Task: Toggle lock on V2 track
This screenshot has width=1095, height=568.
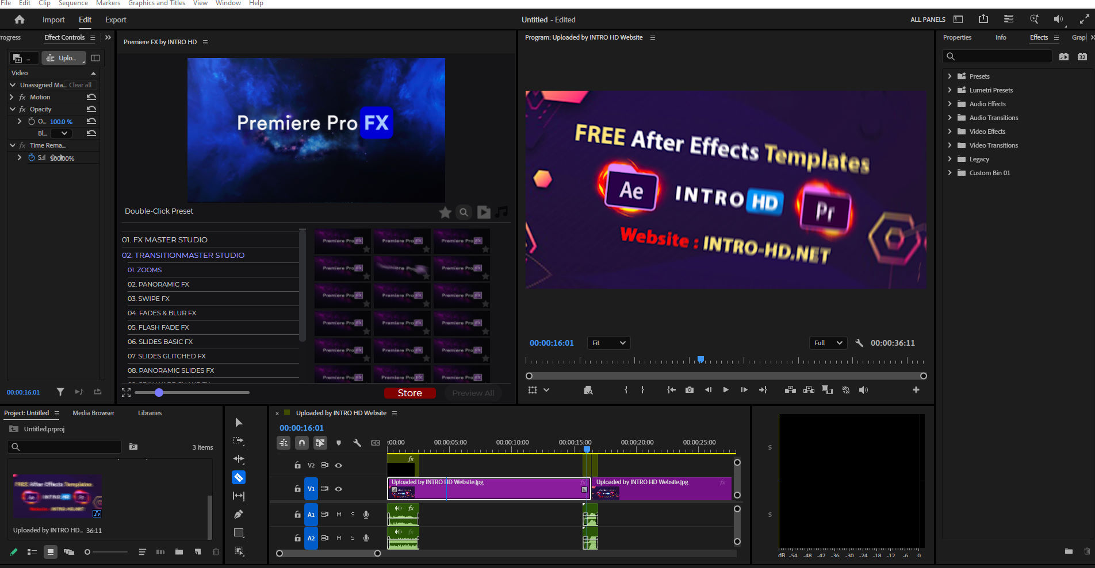Action: click(297, 465)
